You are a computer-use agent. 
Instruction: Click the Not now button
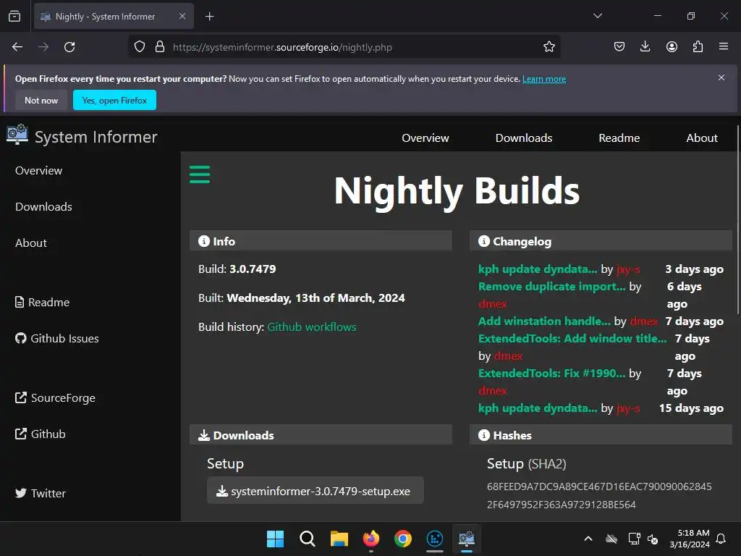41,100
